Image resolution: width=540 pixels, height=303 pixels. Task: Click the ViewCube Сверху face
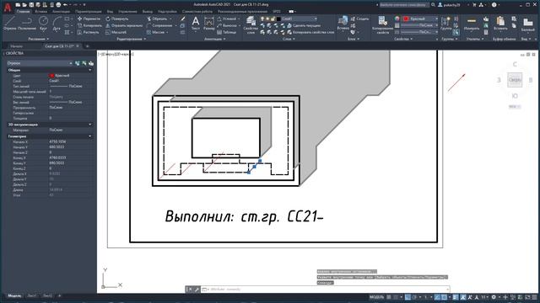(515, 80)
